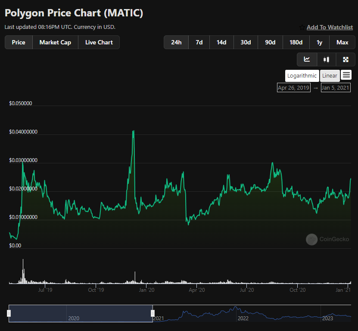Screen dimensions: 358x331
Task: Click the $0.050000 axis label
Action: click(21, 103)
